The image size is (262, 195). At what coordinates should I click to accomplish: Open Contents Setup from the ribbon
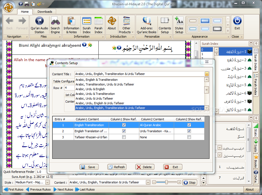165,25
